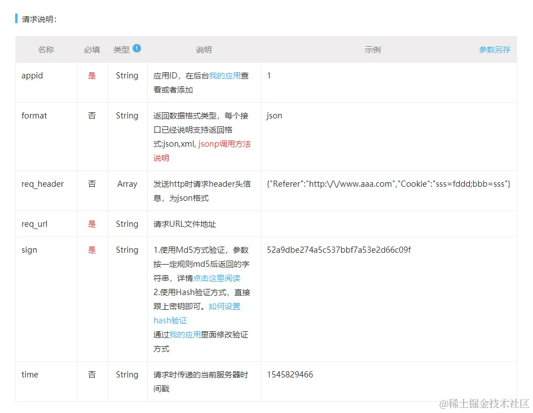Click the Array type cell
Image resolution: width=533 pixels, height=413 pixels.
tap(127, 184)
